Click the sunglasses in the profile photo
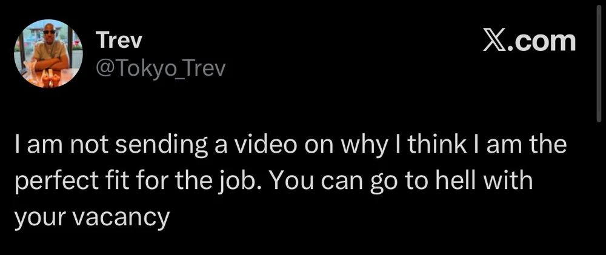The height and width of the screenshot is (255, 606). click(49, 33)
